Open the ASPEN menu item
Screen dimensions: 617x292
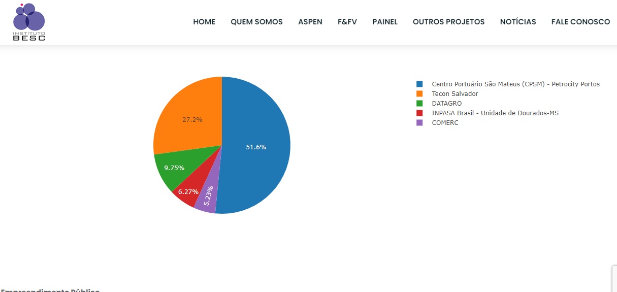(x=310, y=22)
